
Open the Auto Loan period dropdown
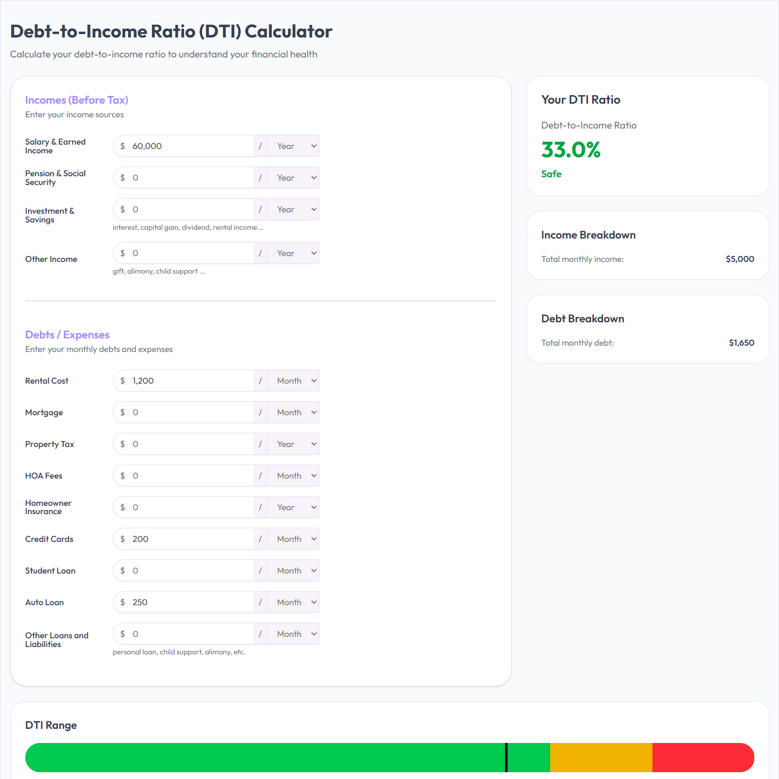[x=293, y=602]
